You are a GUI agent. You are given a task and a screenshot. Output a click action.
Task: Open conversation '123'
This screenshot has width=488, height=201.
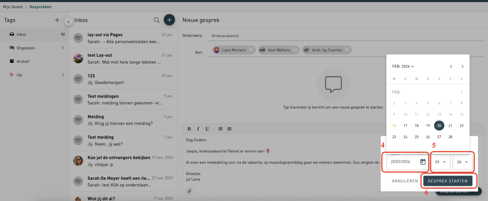click(x=123, y=79)
